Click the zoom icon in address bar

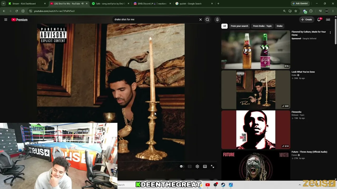[x=284, y=11]
